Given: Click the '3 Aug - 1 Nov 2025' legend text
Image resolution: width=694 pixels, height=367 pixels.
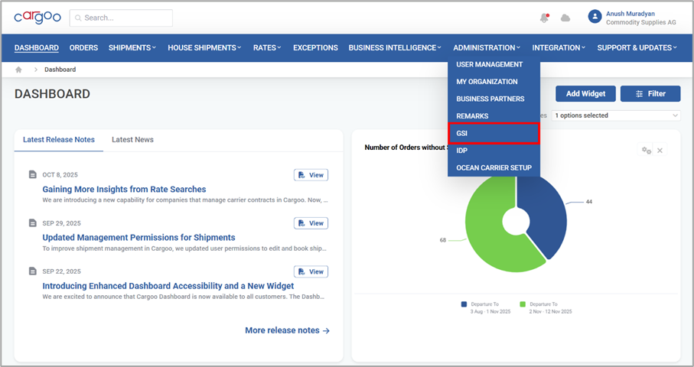Looking at the screenshot, I should (490, 312).
